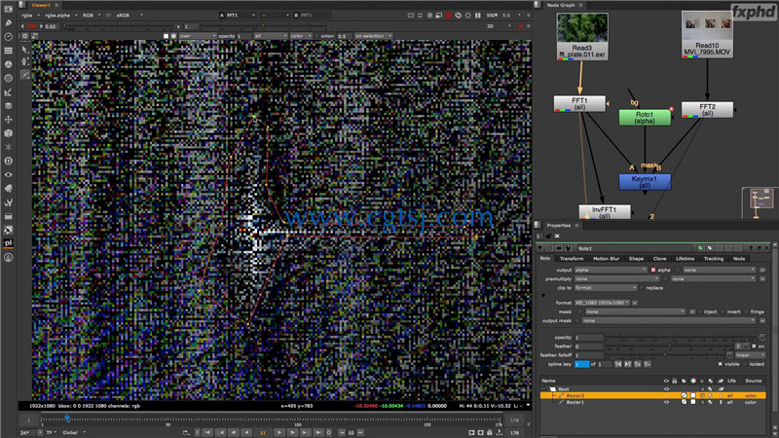The image size is (779, 438).
Task: Play the timeline backward
Action: [x=246, y=432]
